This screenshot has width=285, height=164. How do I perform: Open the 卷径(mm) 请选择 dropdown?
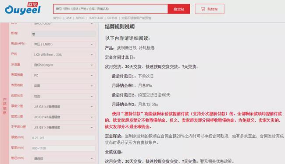[63, 159]
